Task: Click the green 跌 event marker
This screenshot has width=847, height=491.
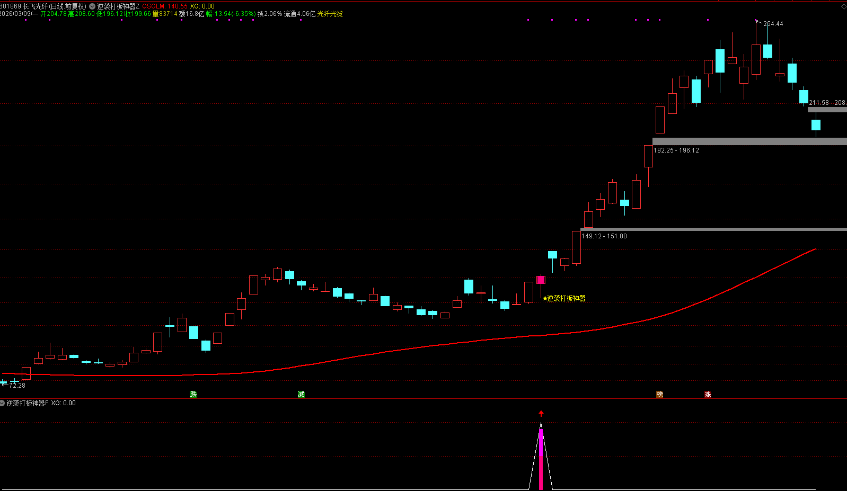Action: coord(193,394)
